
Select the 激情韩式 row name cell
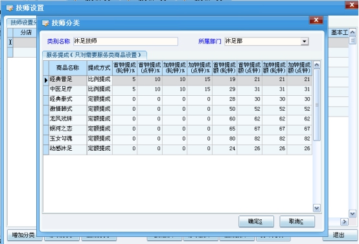click(68, 109)
